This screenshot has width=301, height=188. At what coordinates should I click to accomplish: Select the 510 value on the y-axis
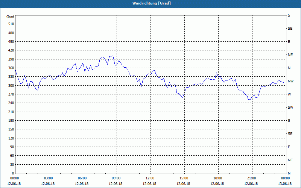(x=11, y=24)
